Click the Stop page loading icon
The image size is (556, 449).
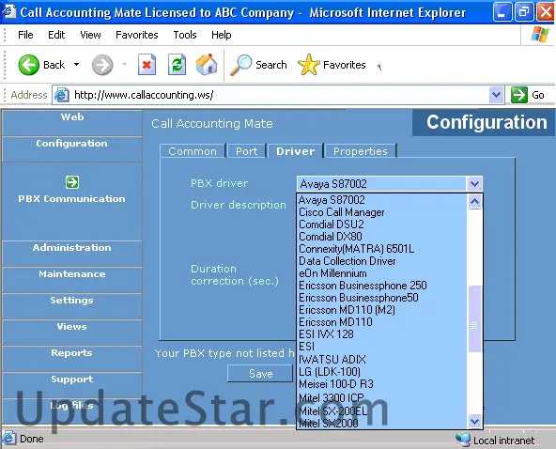(147, 65)
